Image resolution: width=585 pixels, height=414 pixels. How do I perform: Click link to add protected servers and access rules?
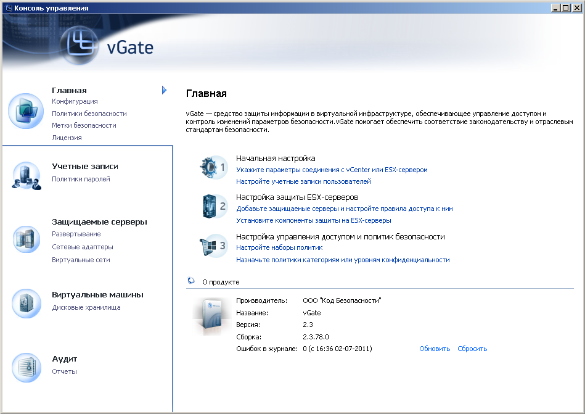[345, 209]
